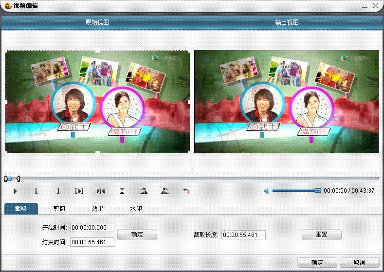Click the 原始视图 header label
The image size is (384, 272).
pyautogui.click(x=97, y=22)
